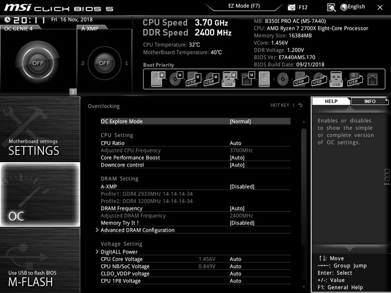Switch to the HELP tab
The width and height of the screenshot is (391, 293).
(x=331, y=101)
